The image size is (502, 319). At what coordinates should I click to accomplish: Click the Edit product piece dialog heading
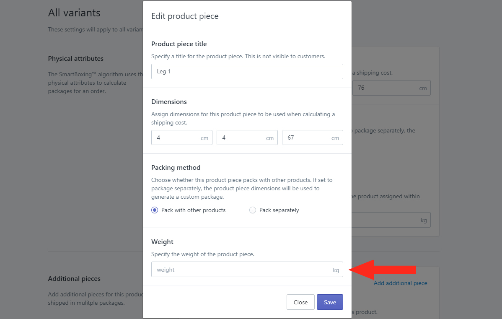(x=185, y=16)
